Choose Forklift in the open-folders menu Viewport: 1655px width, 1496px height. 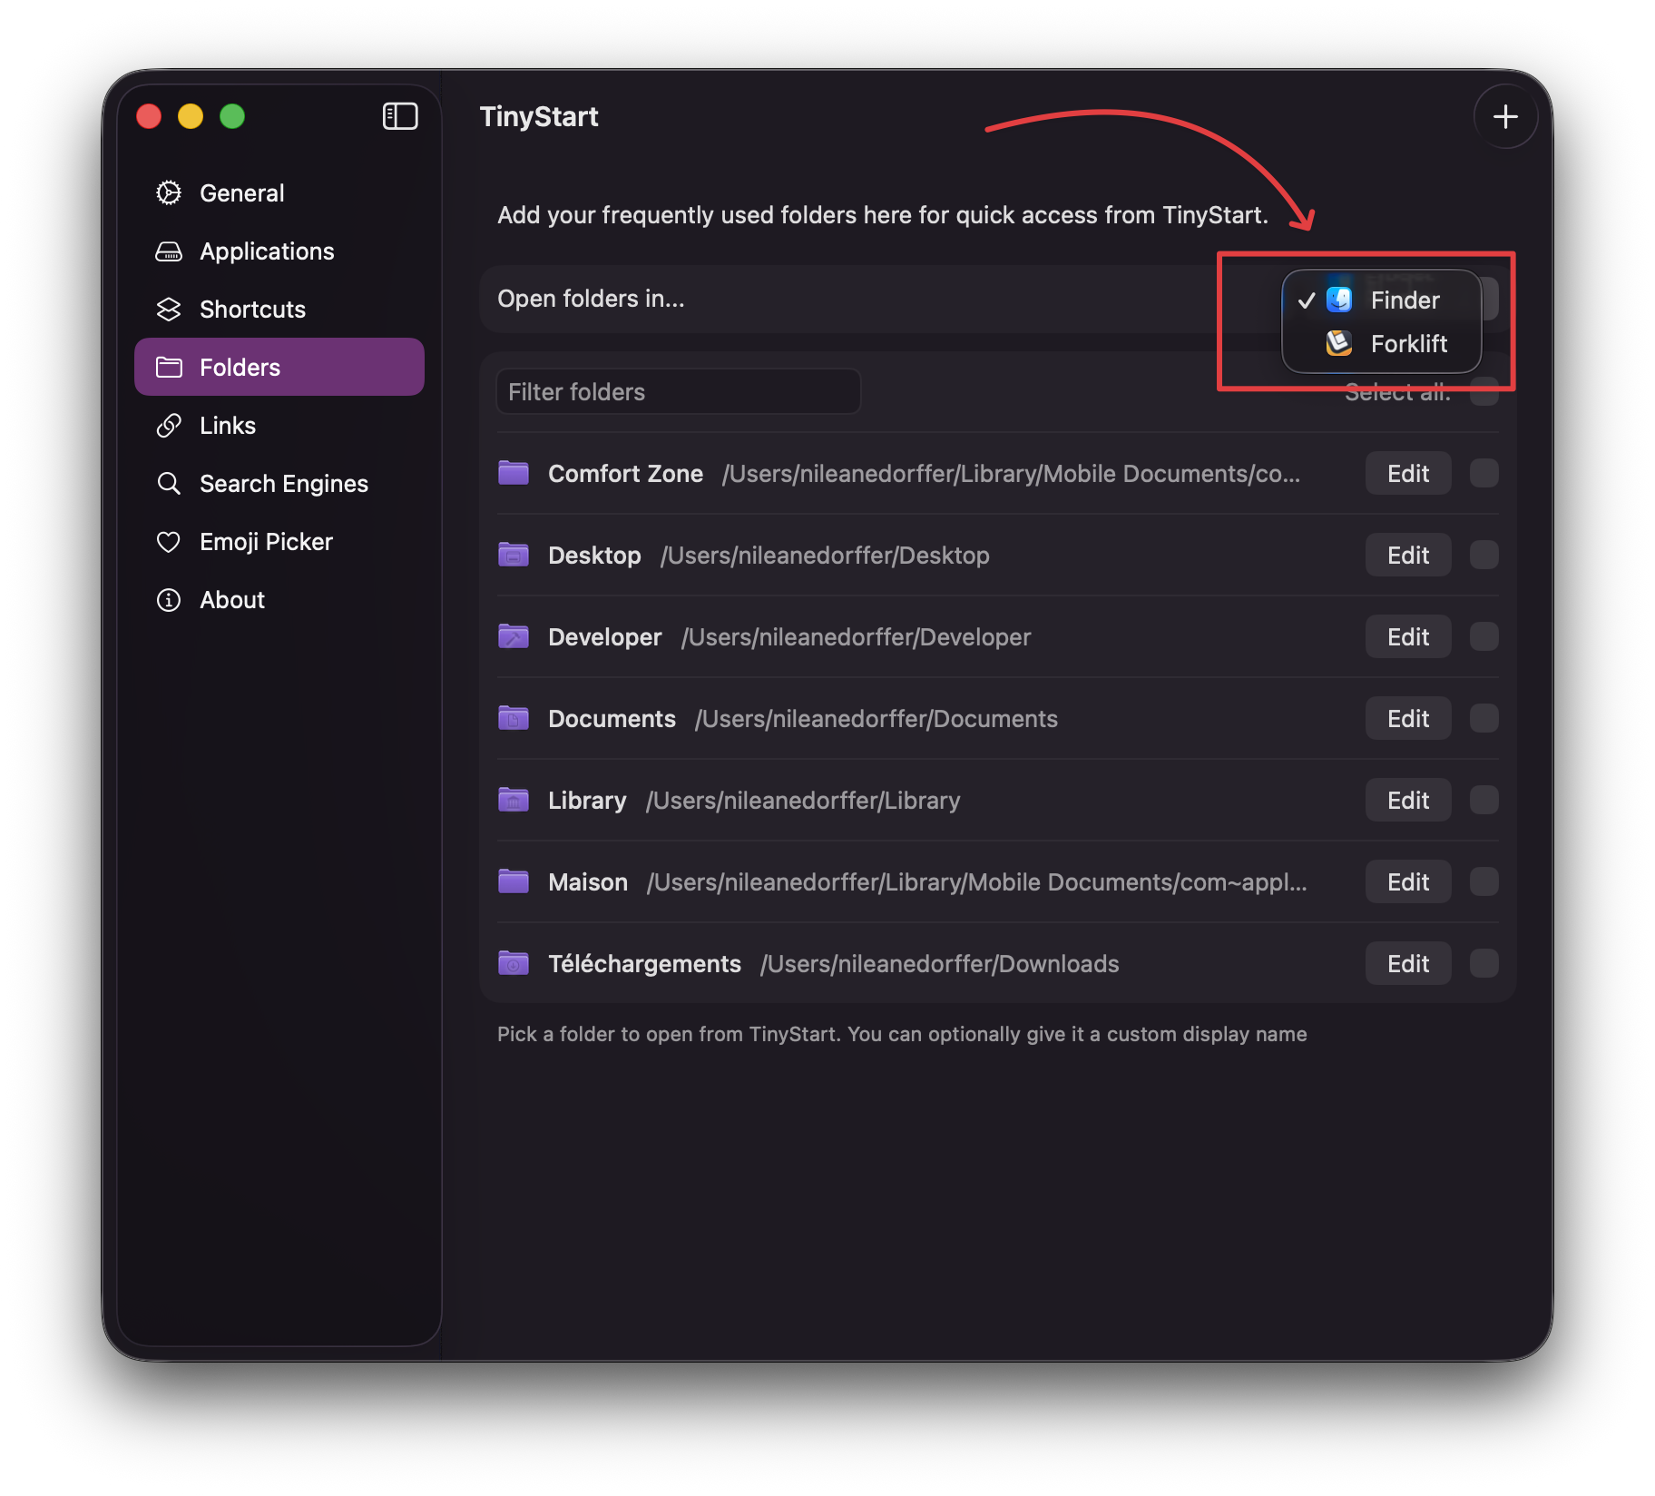click(x=1382, y=343)
